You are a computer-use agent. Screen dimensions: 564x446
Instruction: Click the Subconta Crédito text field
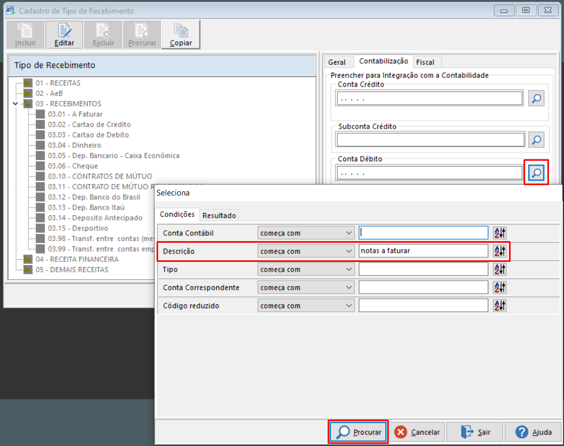coord(430,140)
